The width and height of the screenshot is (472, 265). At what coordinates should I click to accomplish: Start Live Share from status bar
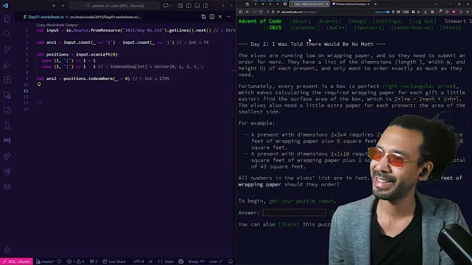click(x=114, y=261)
